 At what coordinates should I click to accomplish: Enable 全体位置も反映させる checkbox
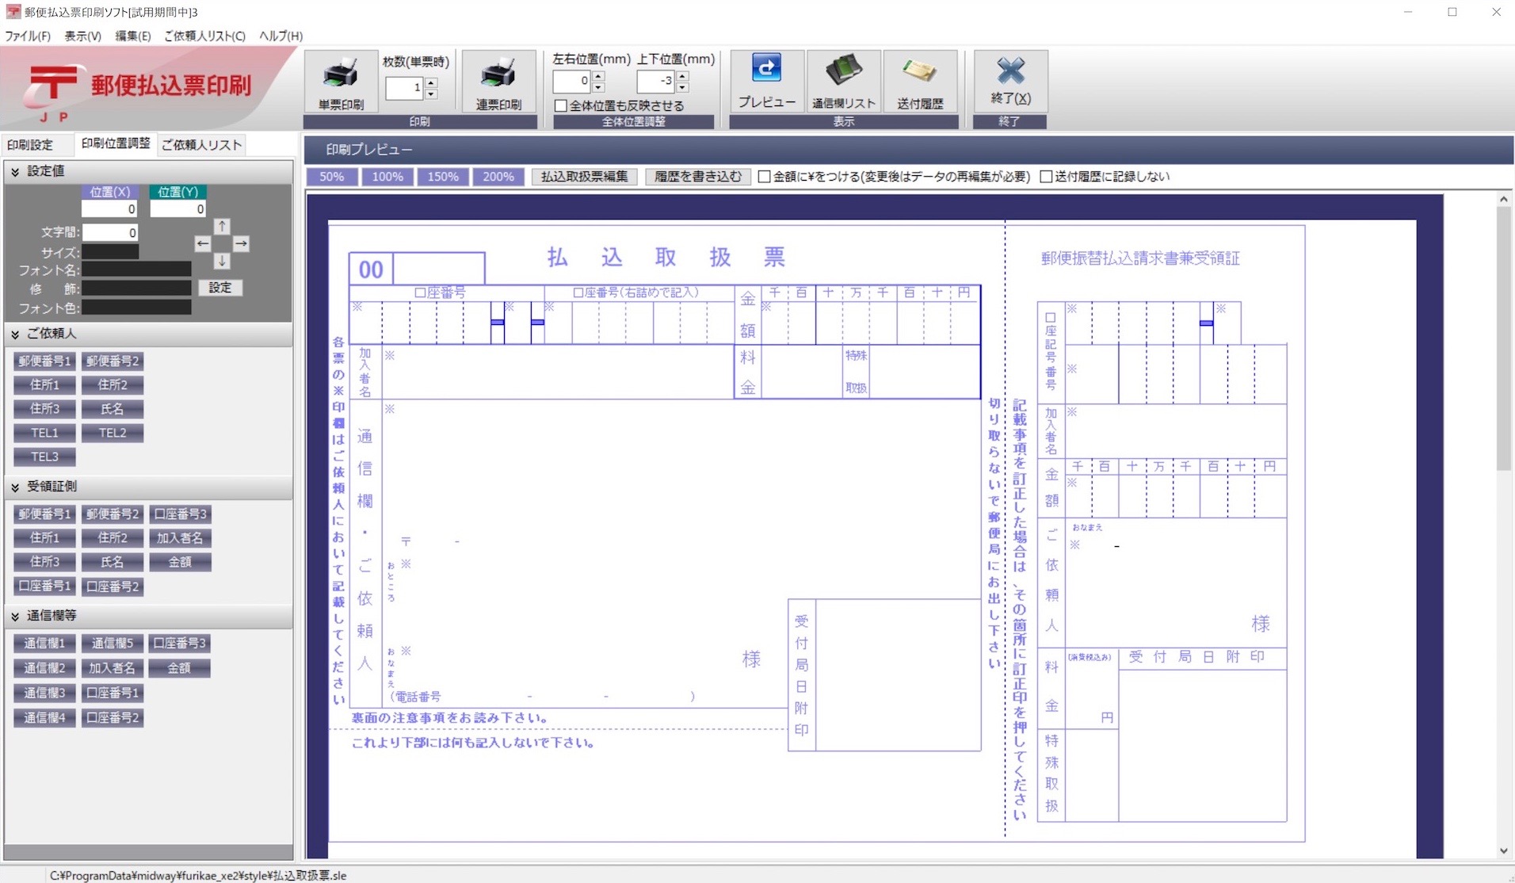(x=561, y=105)
